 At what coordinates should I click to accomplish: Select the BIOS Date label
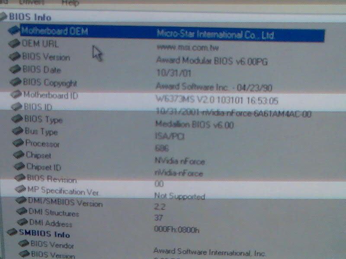pos(42,69)
